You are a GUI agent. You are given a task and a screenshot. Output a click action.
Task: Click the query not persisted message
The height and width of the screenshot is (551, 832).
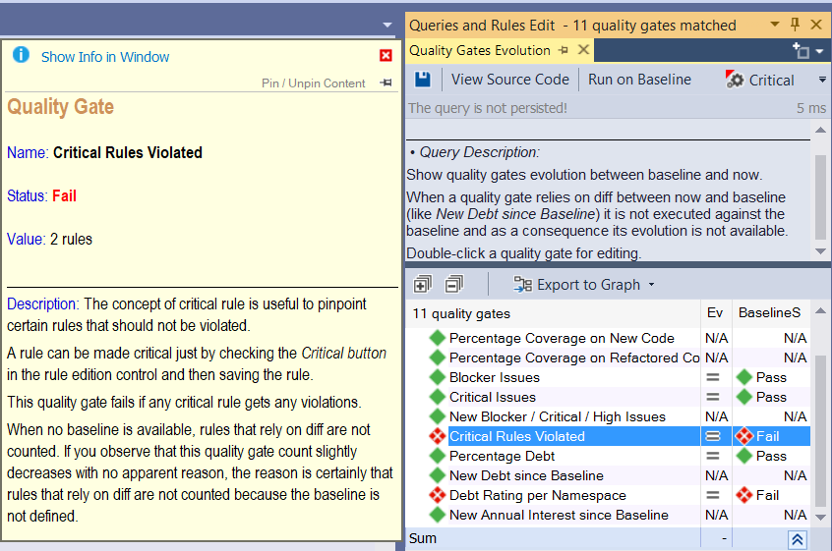point(487,108)
